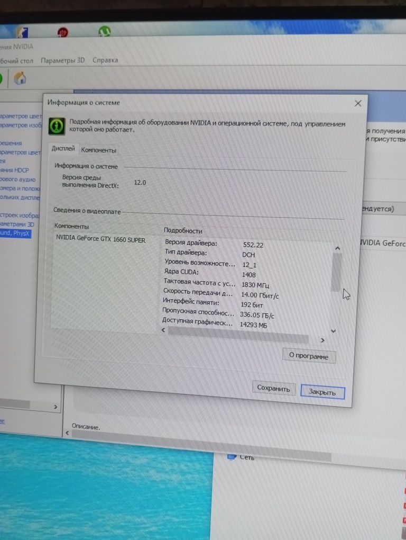
Task: Click the vertical scrollbar thumb in details
Action: (336, 272)
